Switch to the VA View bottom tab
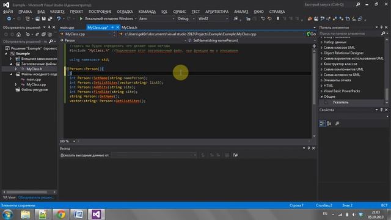Viewport: 391px width, 220px height. point(9,197)
